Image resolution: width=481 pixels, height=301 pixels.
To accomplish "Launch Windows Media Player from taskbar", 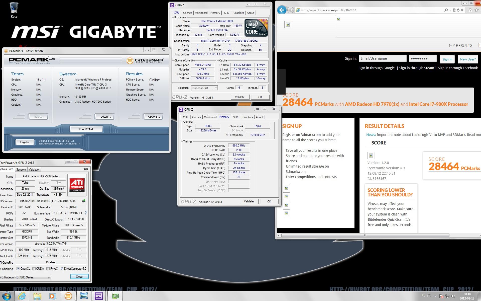I will point(53,296).
